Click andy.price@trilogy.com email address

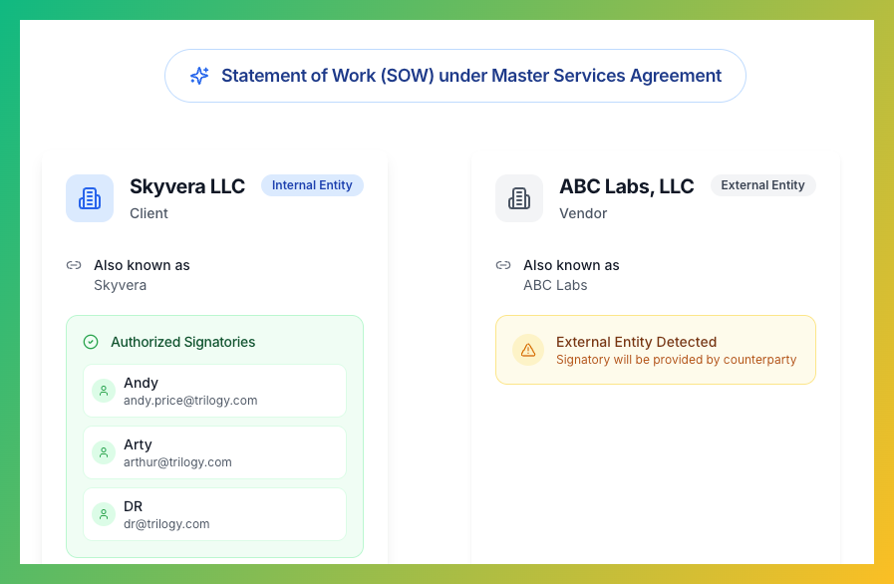coord(190,401)
